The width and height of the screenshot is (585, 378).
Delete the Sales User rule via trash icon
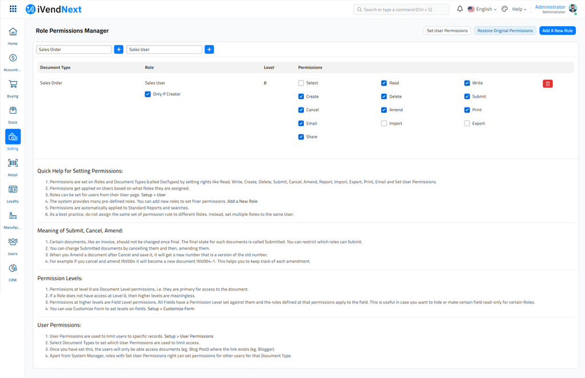tap(547, 83)
